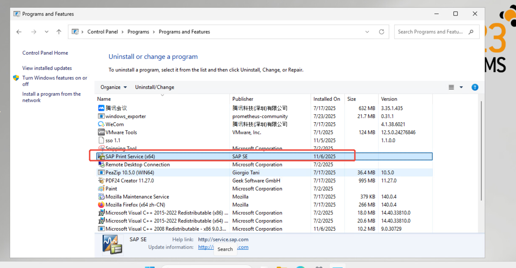Select the PDF24 Creator icon
Screen dimensions: 516x268
click(101, 181)
